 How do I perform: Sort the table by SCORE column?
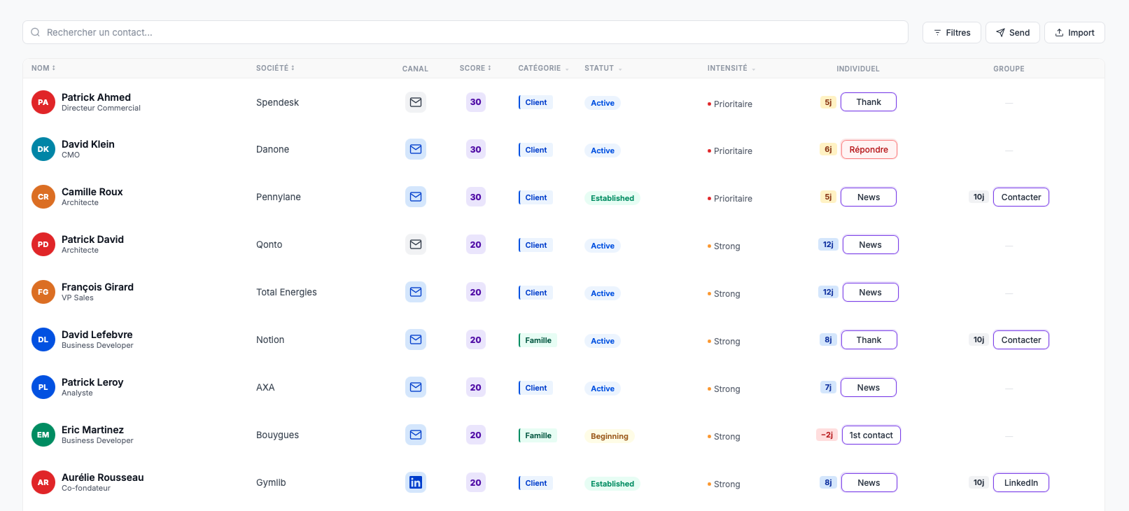(x=475, y=68)
